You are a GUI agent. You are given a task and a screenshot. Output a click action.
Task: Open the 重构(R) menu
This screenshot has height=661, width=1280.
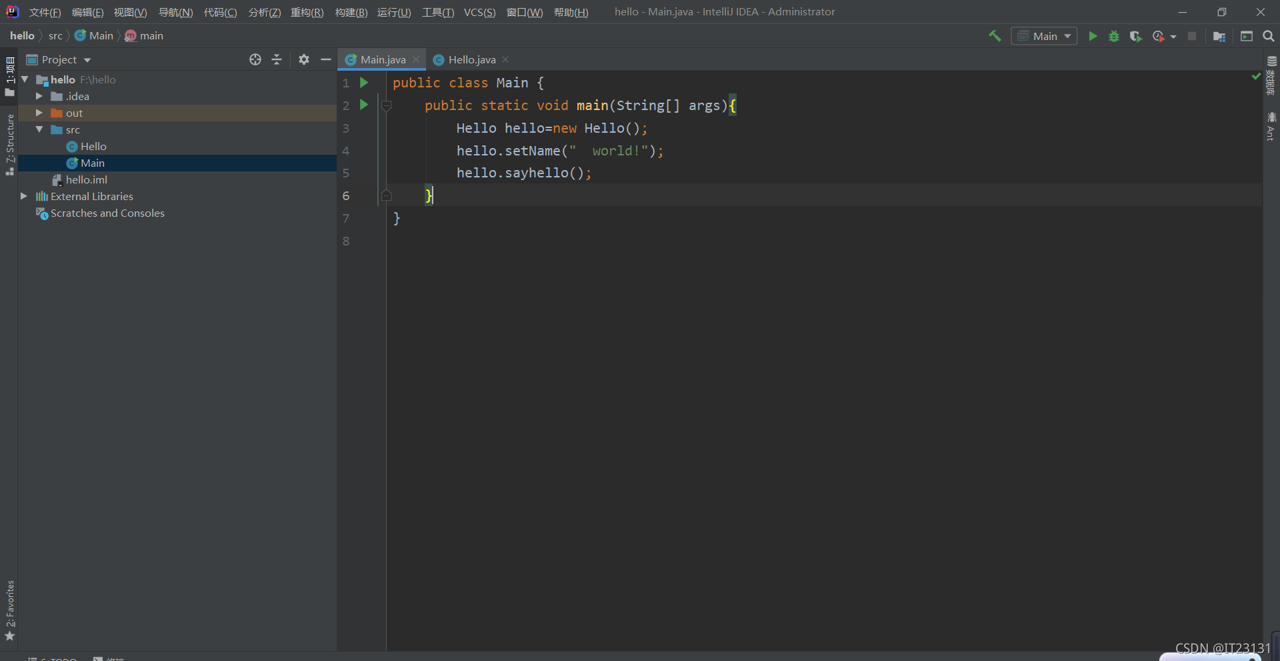(x=307, y=12)
